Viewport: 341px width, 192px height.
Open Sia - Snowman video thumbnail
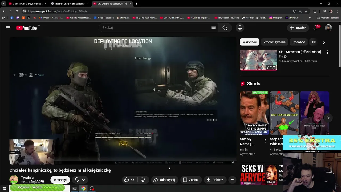coord(258,60)
